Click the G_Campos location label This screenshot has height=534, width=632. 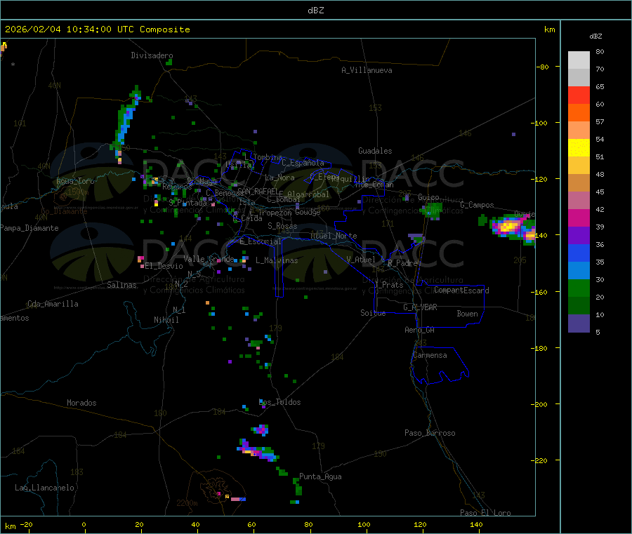pos(477,205)
